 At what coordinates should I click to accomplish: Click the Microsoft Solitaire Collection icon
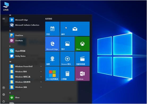click(x=12, y=25)
